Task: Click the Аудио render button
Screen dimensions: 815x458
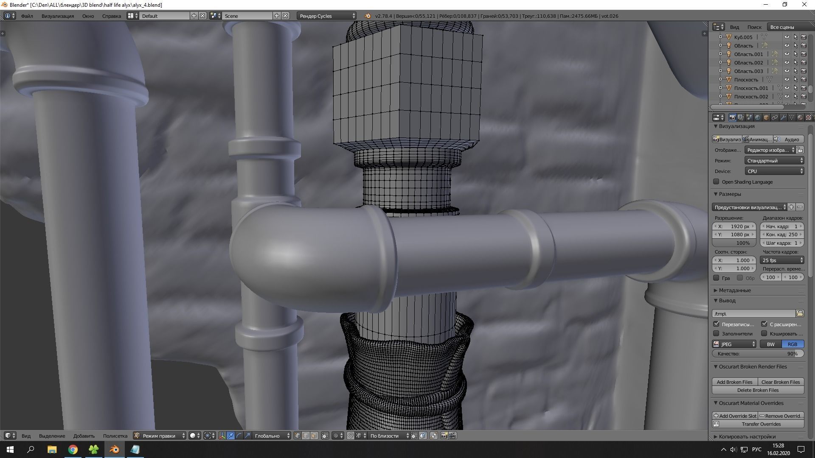Action: tap(788, 139)
